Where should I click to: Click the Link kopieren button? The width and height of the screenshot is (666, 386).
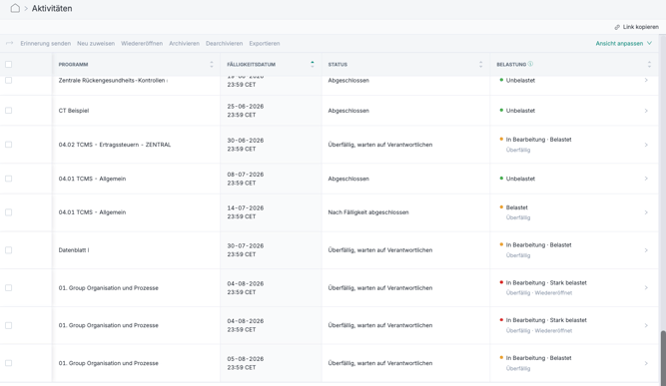pos(636,27)
